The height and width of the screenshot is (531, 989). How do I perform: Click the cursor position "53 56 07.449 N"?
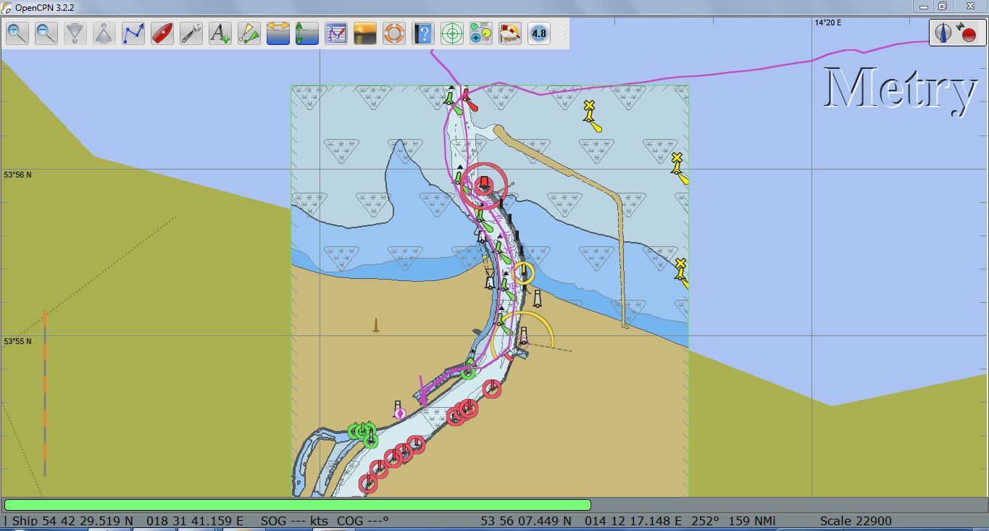[526, 521]
